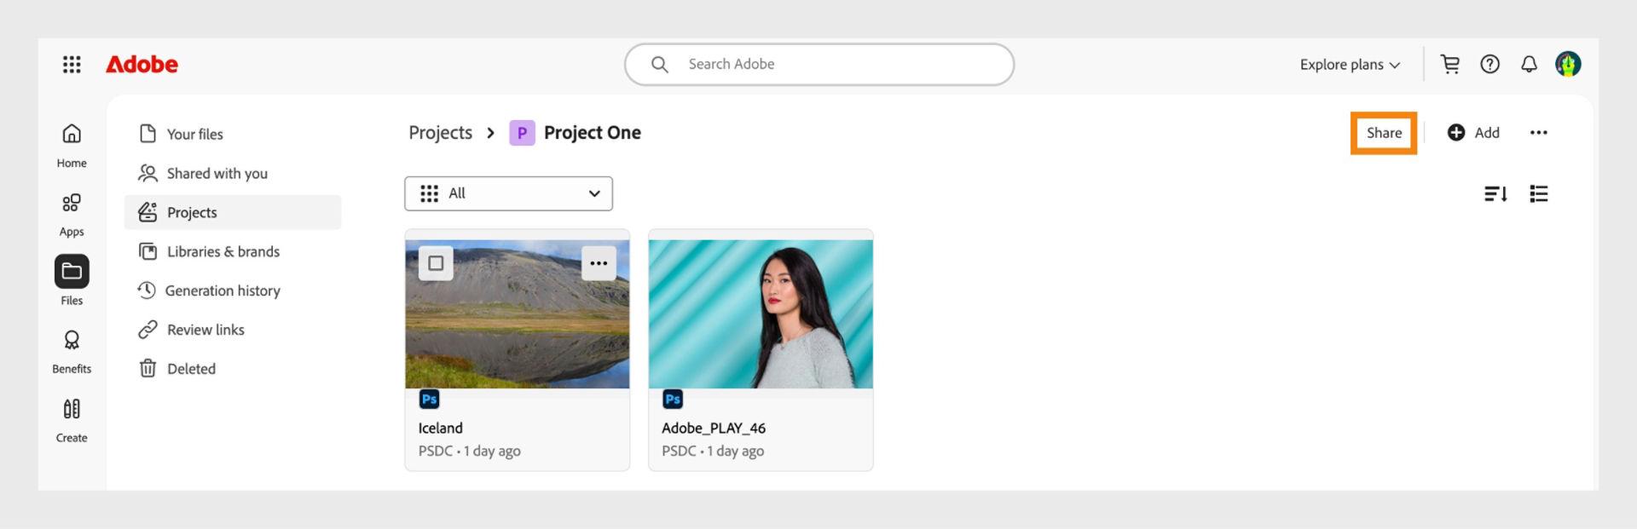
Task: Open the three-dot menu on Iceland thumbnail
Action: 598,263
